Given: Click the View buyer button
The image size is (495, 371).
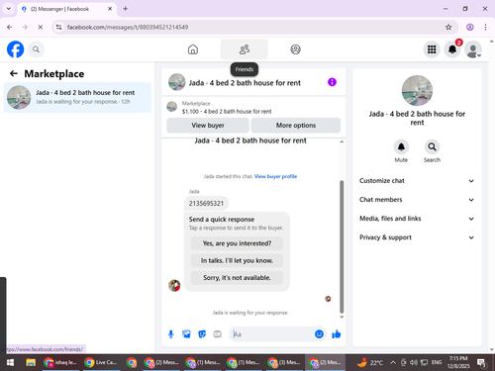Looking at the screenshot, I should (x=208, y=126).
